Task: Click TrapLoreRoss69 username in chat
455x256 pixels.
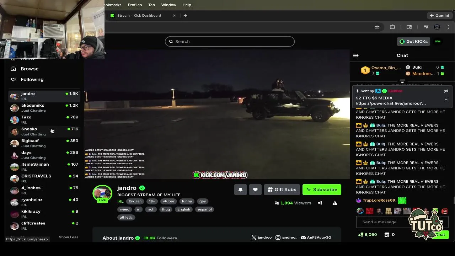Action: coord(379,201)
